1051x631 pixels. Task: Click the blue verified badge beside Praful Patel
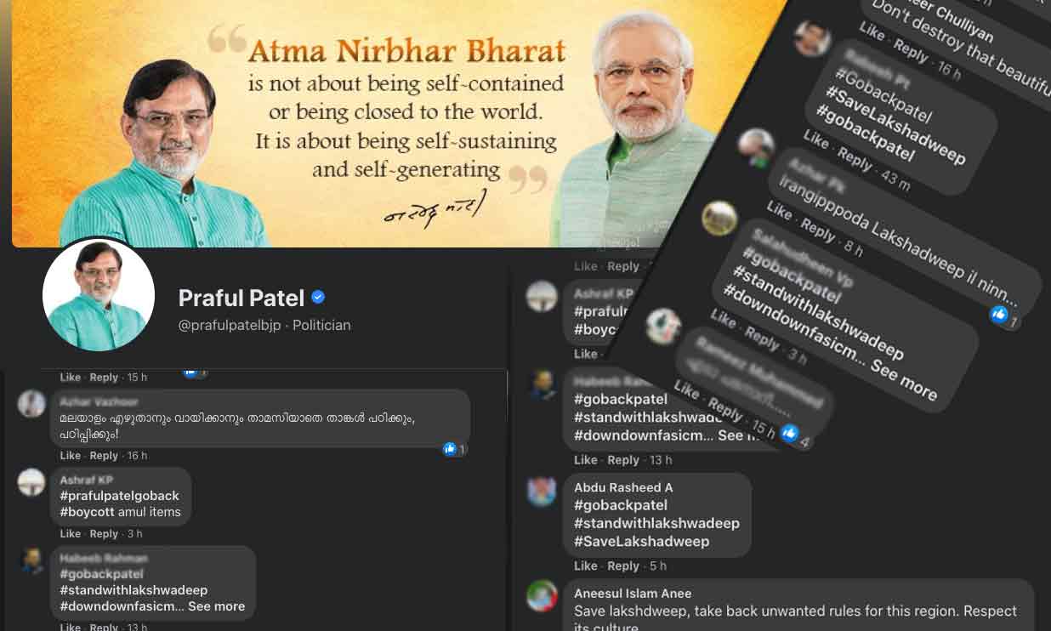(318, 297)
